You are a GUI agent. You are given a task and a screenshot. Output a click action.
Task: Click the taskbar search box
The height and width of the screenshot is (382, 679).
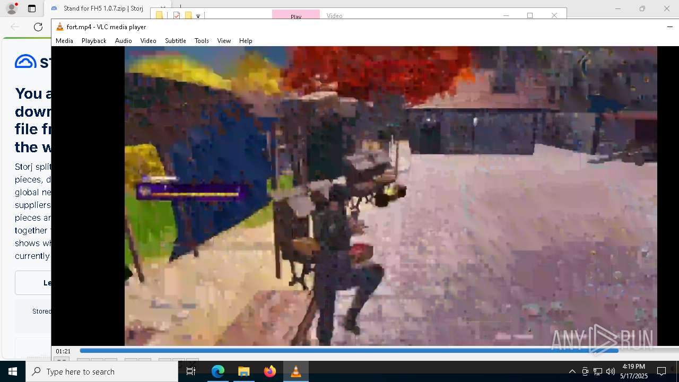click(102, 371)
